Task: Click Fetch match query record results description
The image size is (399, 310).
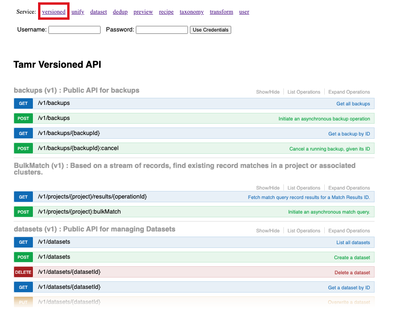Action: [309, 197]
